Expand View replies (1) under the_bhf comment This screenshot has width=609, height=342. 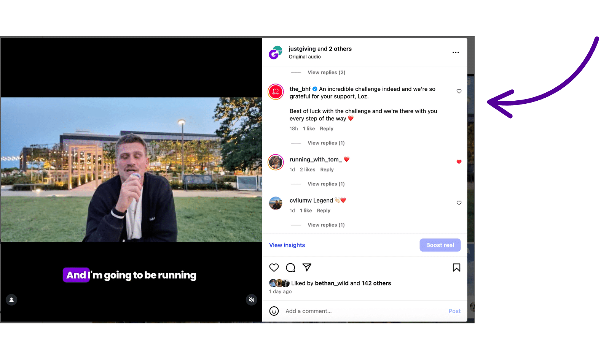pos(326,143)
